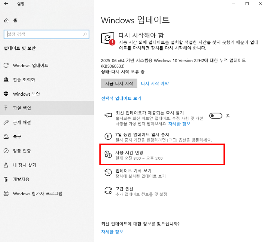
Task: Click the 업데이트 및 보안 heading
Action: tap(20, 48)
